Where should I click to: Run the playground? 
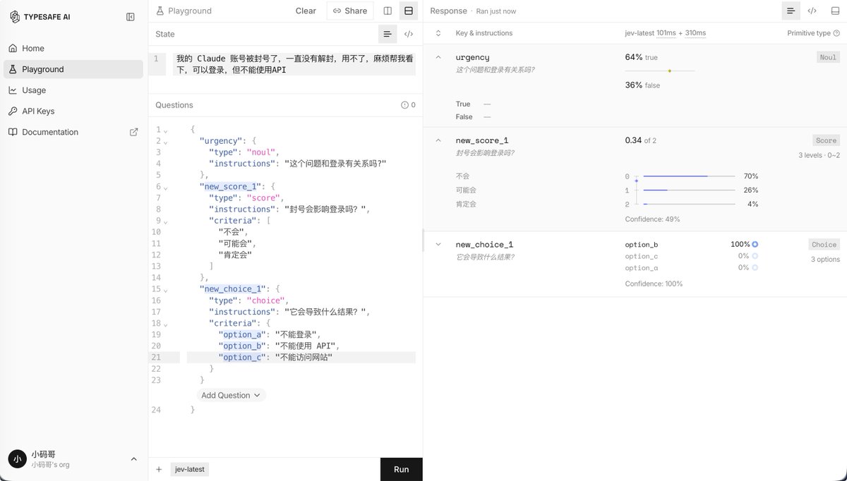(x=402, y=469)
